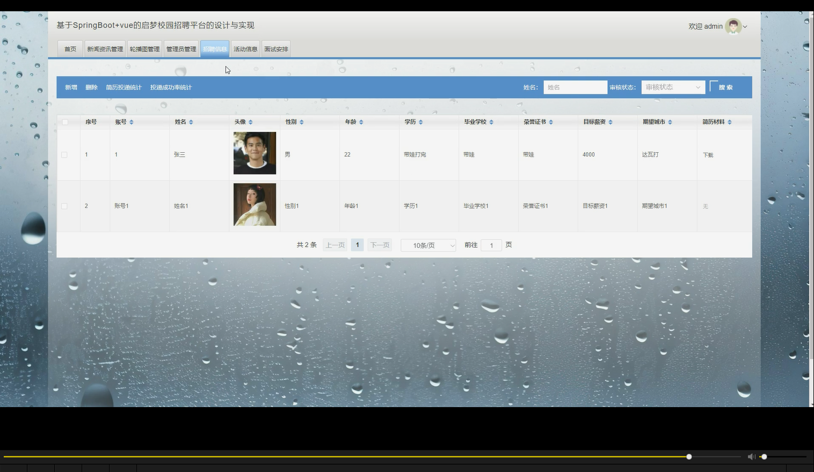Click the 删除 button

91,87
